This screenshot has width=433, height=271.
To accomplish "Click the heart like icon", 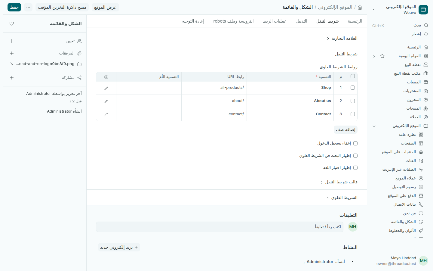I will coord(12,23).
